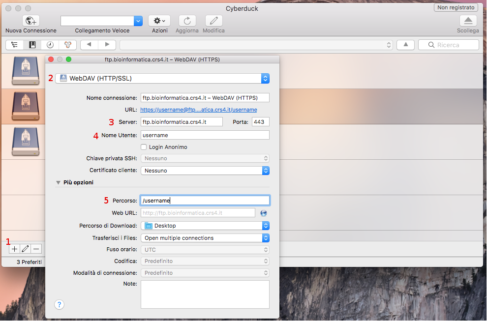Go to the parent folder with the up arrow

(x=406, y=45)
